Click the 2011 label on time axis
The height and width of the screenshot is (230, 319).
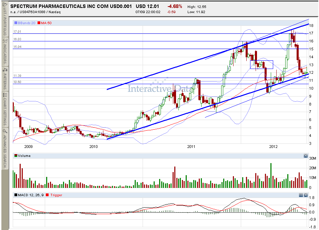[191, 147]
